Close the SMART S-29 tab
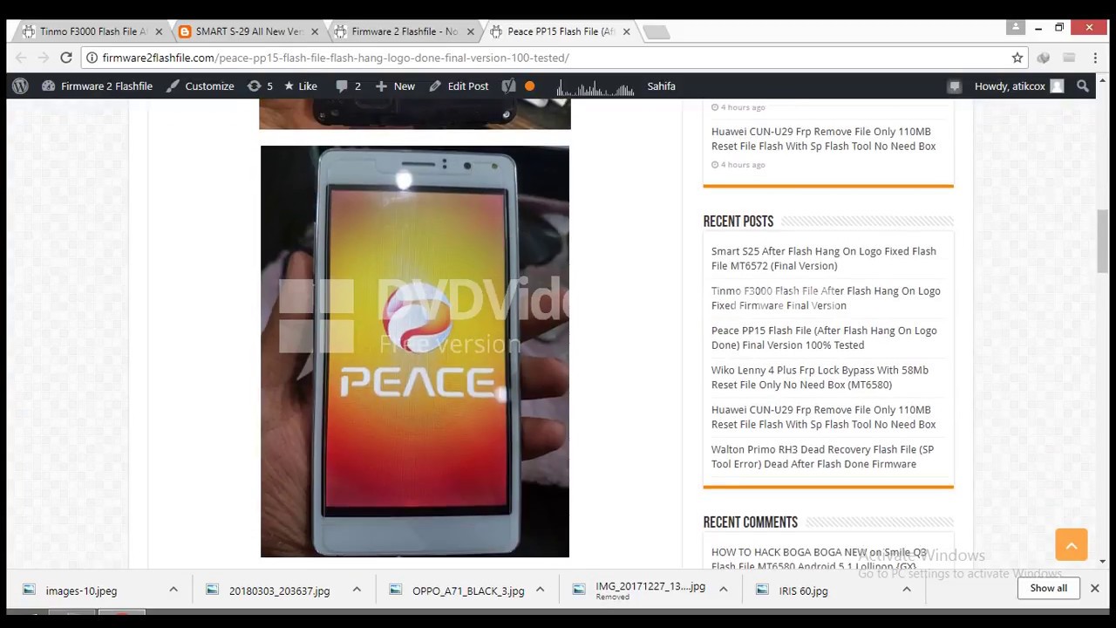The height and width of the screenshot is (628, 1116). pyautogui.click(x=315, y=31)
